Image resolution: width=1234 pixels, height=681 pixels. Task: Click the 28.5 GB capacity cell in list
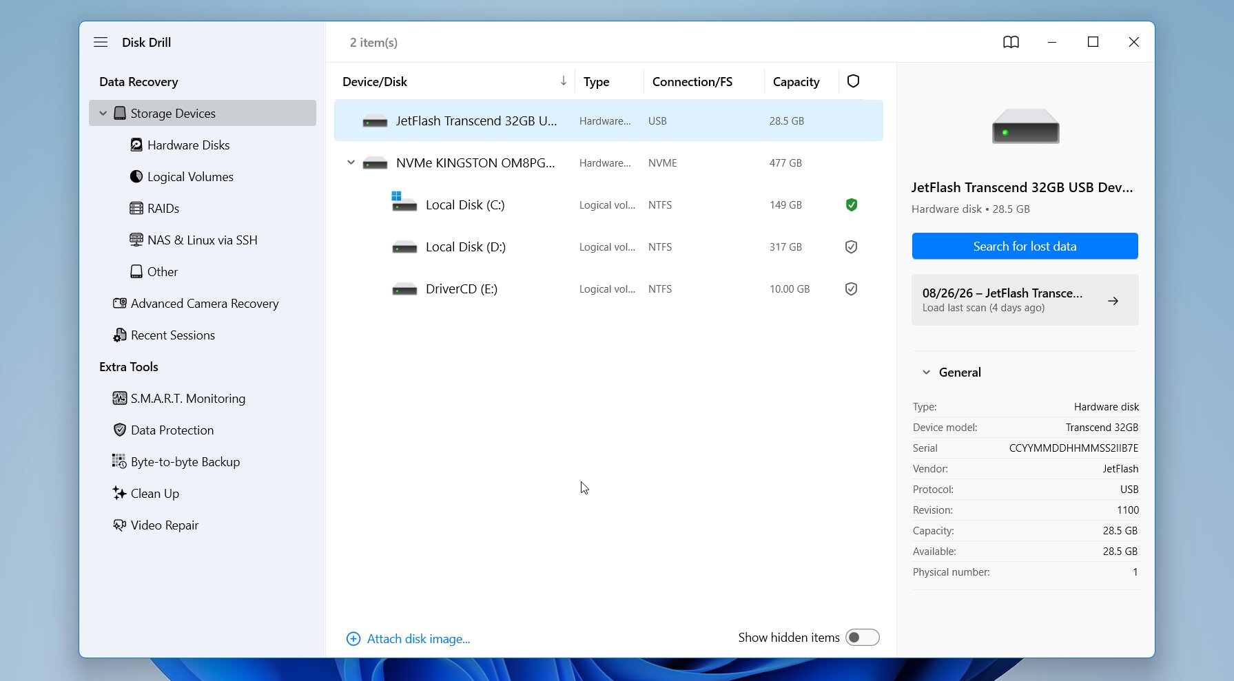(x=787, y=121)
